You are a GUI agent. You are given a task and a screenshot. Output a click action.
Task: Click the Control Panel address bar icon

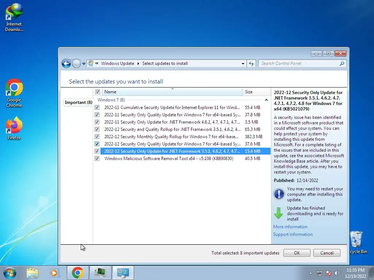(x=91, y=63)
